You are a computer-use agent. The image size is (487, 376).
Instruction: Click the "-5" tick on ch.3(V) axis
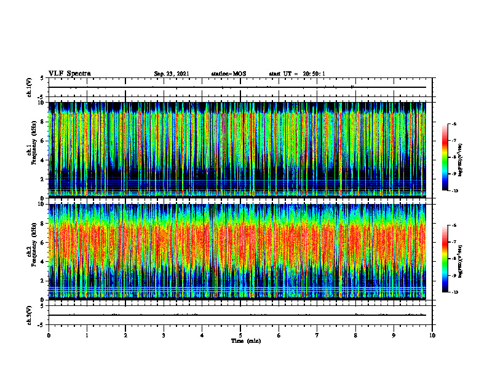[x=41, y=325]
